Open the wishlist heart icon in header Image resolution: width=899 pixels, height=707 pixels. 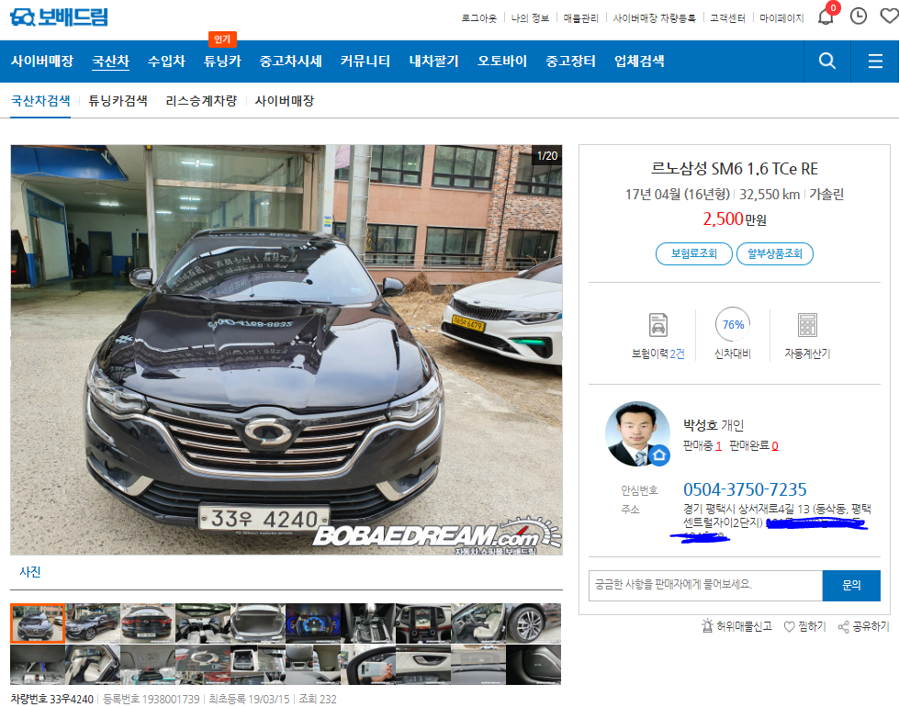889,16
